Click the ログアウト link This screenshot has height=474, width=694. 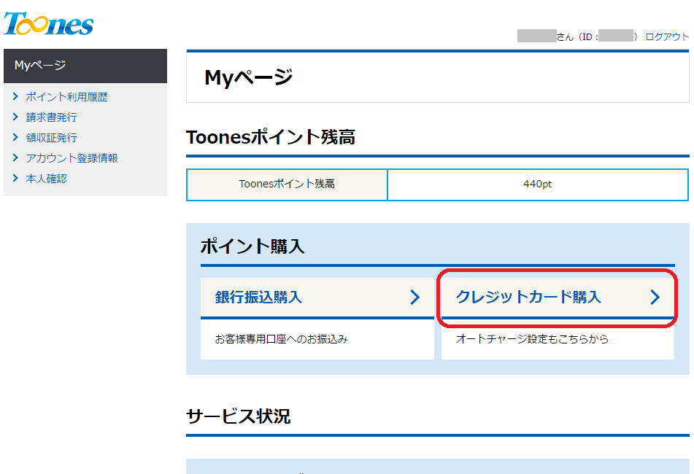pyautogui.click(x=667, y=36)
